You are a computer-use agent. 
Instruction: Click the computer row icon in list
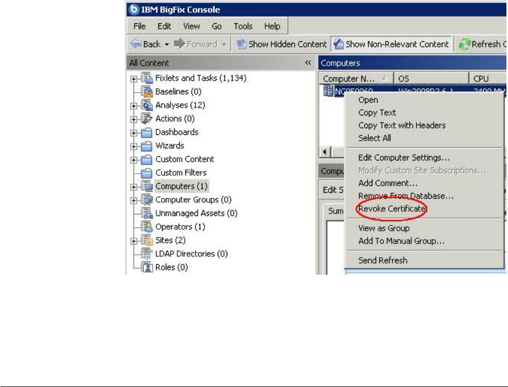tap(328, 91)
